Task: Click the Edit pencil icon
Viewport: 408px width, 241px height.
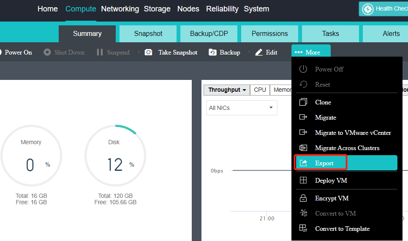Action: point(259,52)
